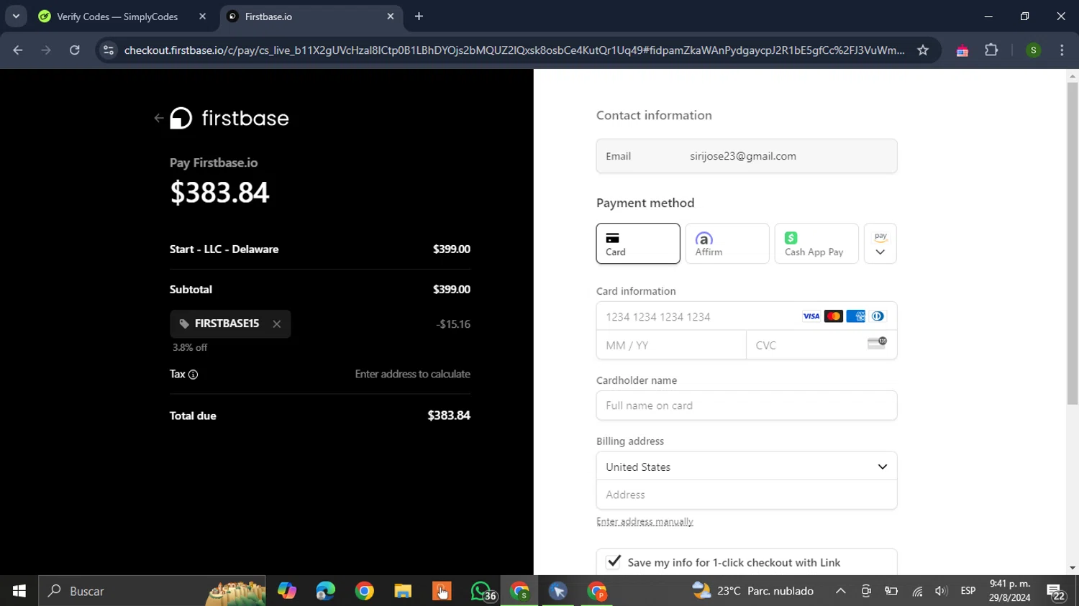Image resolution: width=1079 pixels, height=606 pixels.
Task: Uncheck Save my info for 1-click checkout
Action: [614, 562]
